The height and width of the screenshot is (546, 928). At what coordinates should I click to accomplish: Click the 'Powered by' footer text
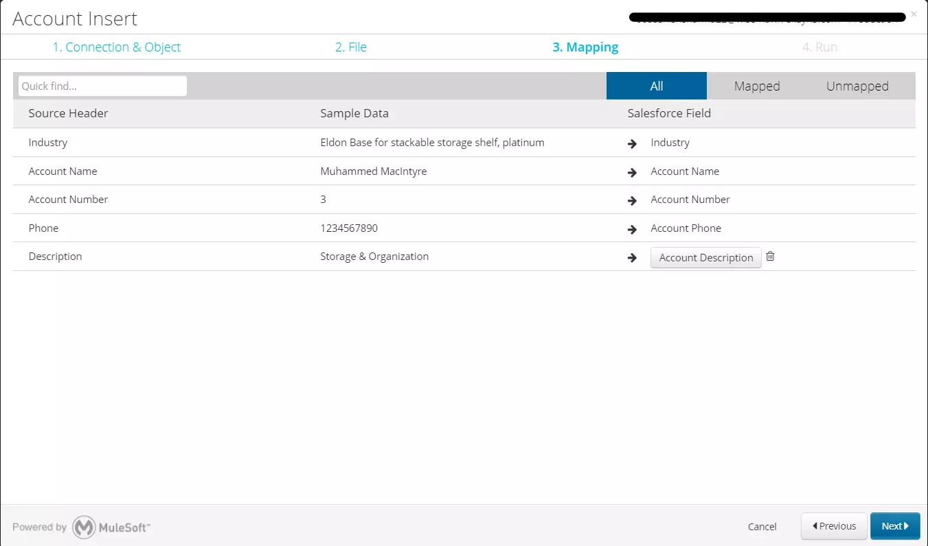[39, 527]
